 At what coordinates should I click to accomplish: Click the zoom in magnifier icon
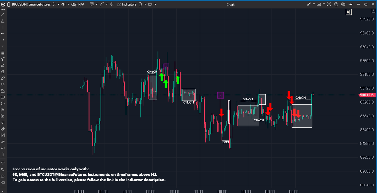(112, 4)
